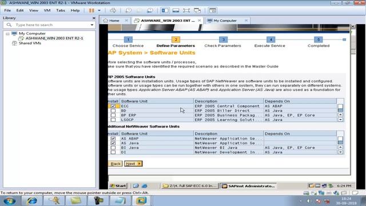
Task: Uncheck the ECC software unit
Action: tap(113, 106)
